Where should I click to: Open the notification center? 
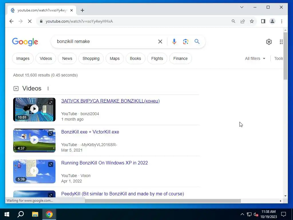click(284, 214)
